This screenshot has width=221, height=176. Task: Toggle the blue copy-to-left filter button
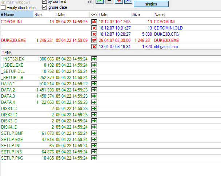(128, 1)
